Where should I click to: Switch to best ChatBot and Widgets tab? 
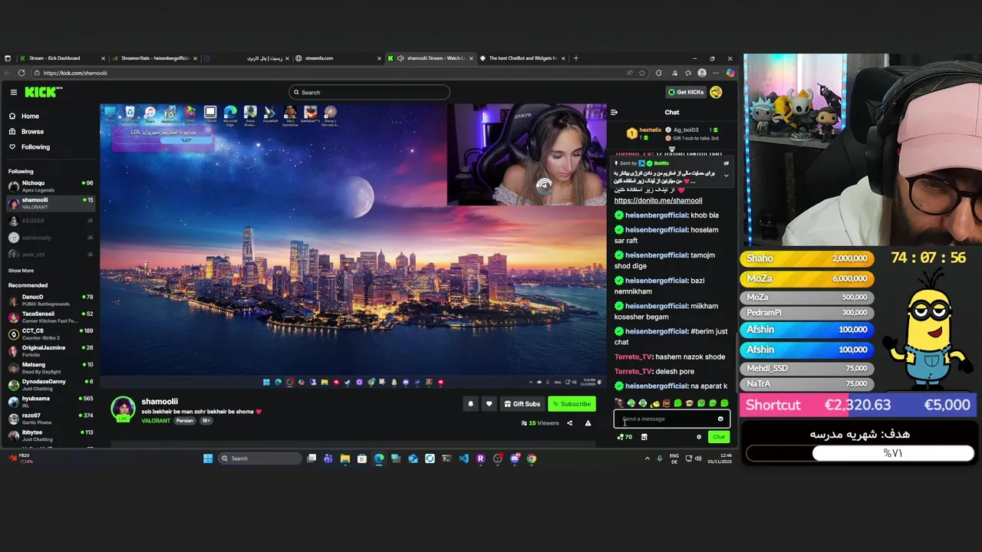pyautogui.click(x=522, y=58)
